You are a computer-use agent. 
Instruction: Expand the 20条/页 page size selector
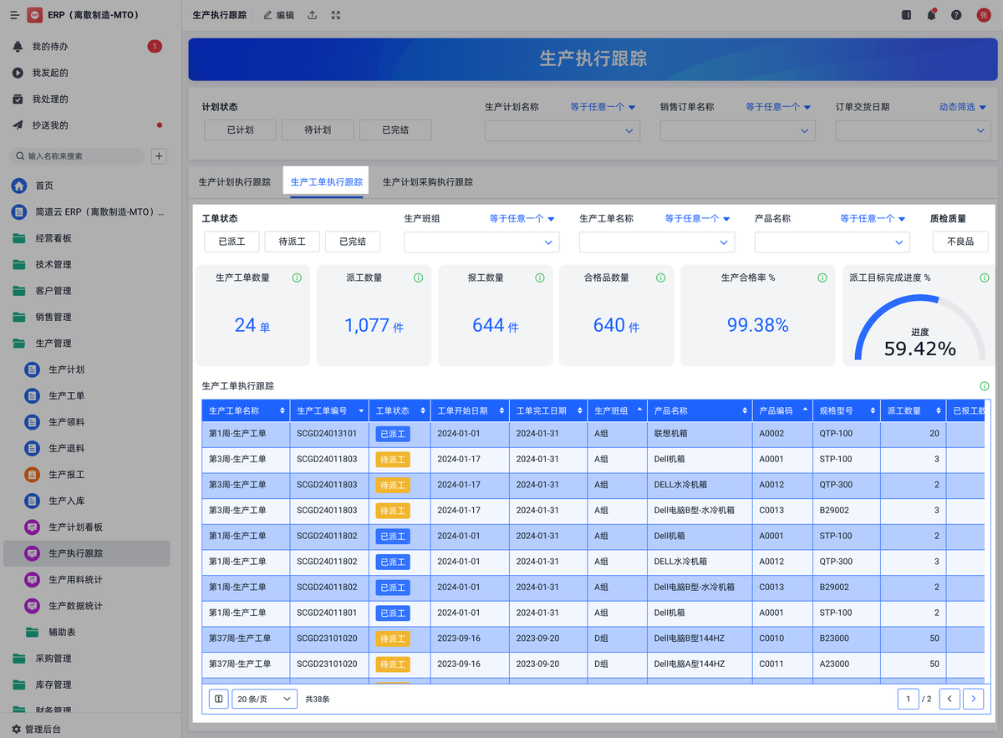tap(264, 699)
